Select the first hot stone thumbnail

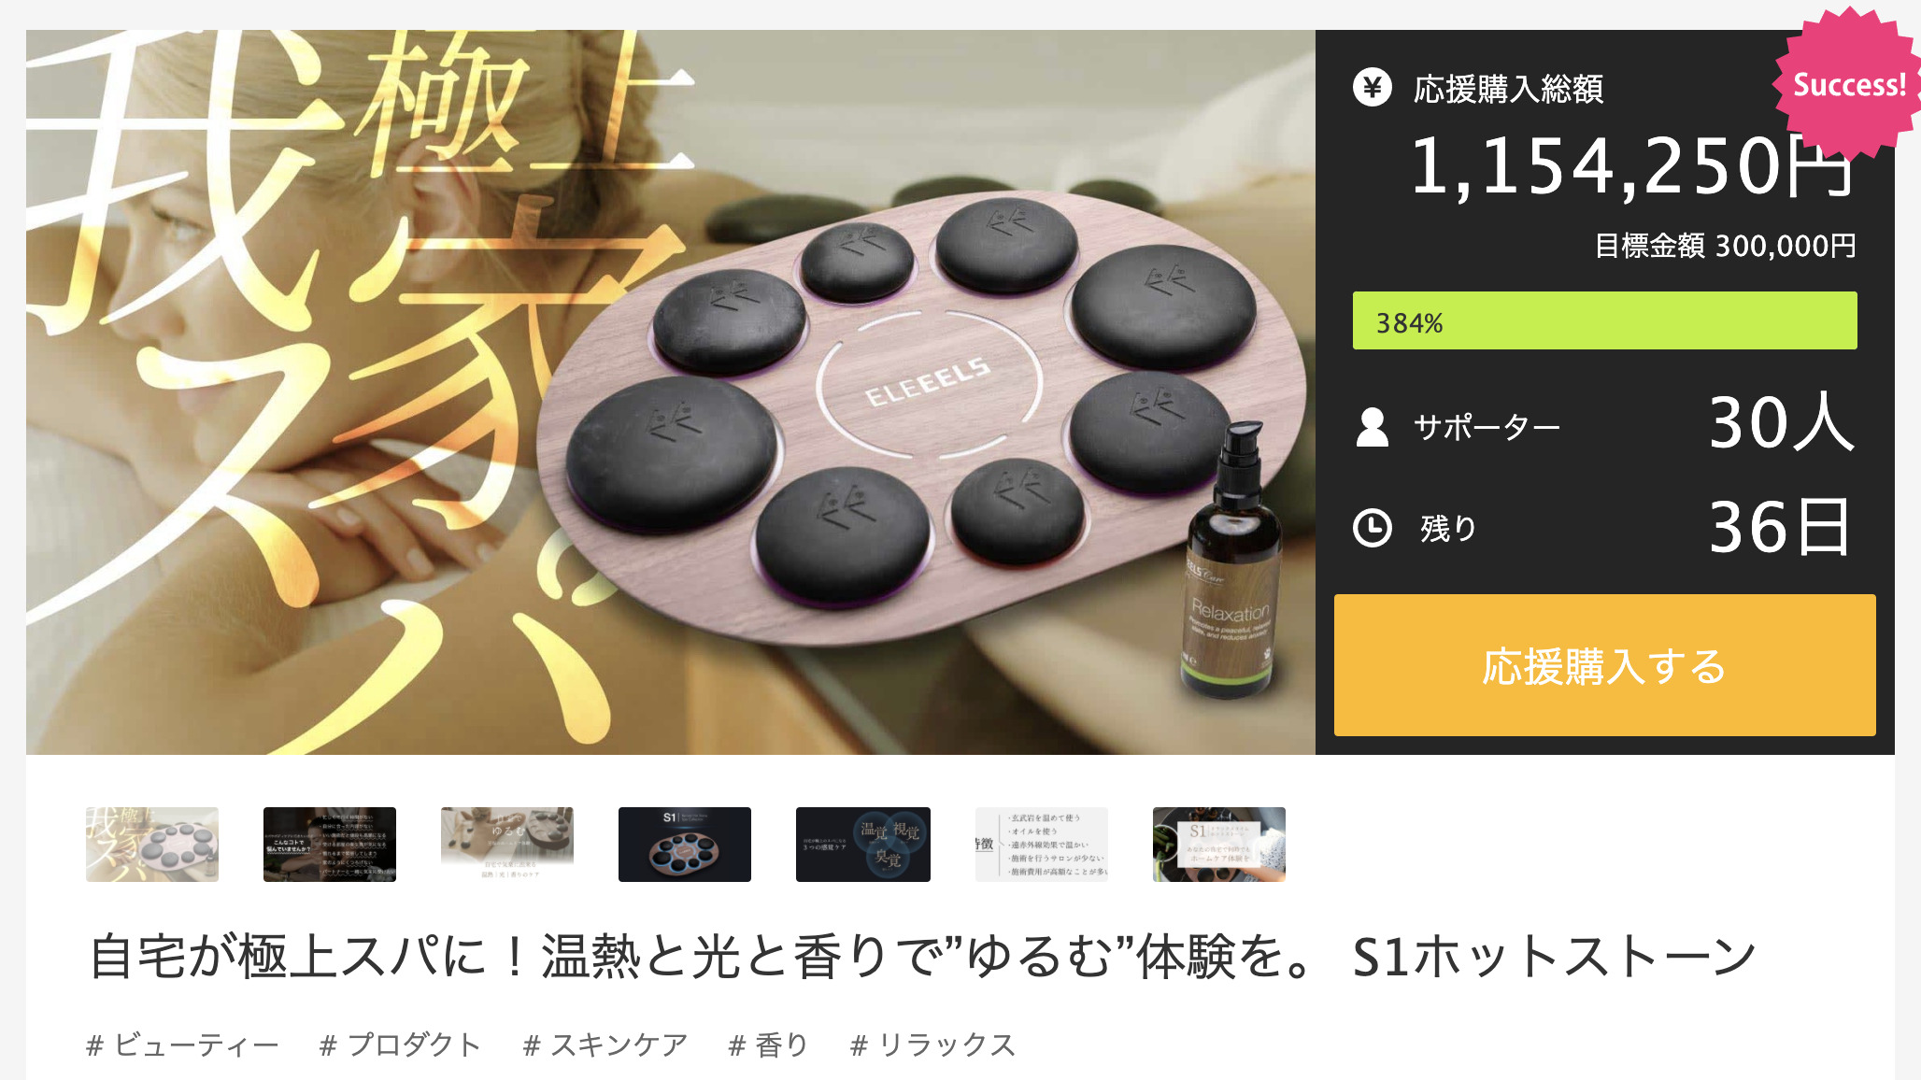152,845
